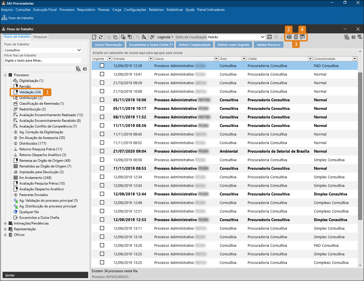The height and width of the screenshot is (281, 364).
Task: Click the Validar Processo button
Action: (268, 45)
